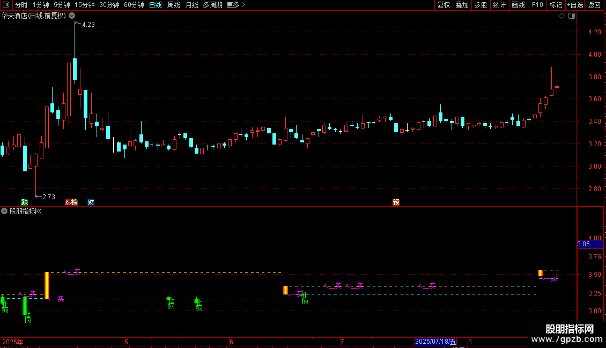Click the 2025/07/18/五 date label
The image size is (606, 348).
click(435, 342)
